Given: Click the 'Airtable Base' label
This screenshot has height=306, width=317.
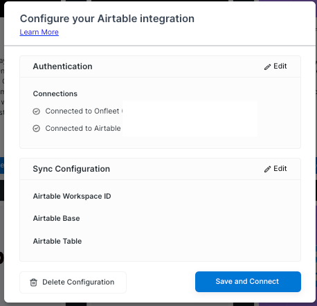Looking at the screenshot, I should pos(56,218).
